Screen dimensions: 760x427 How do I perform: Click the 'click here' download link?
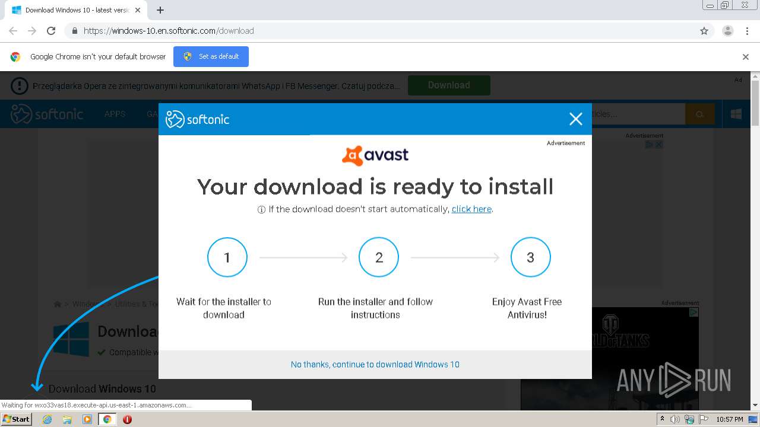471,209
